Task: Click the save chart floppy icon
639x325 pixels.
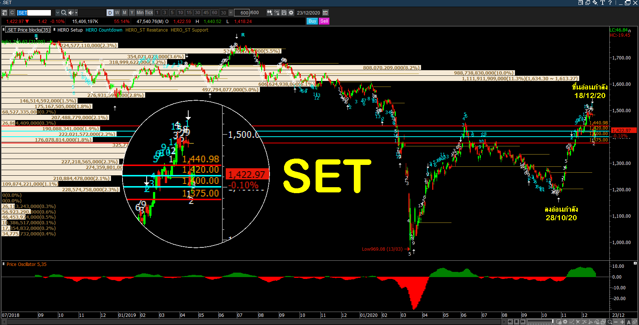Action: coord(284,13)
